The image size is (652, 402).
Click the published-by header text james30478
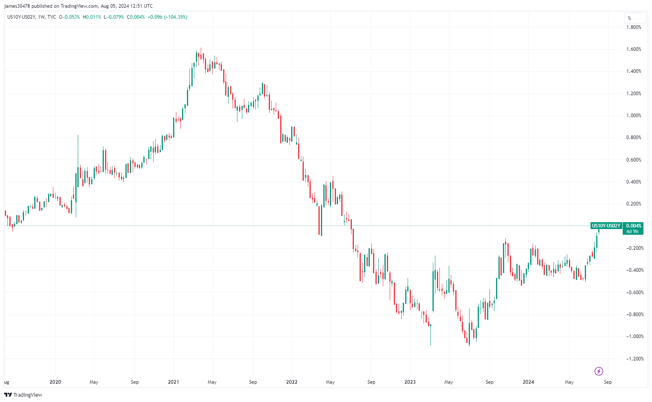pos(17,6)
